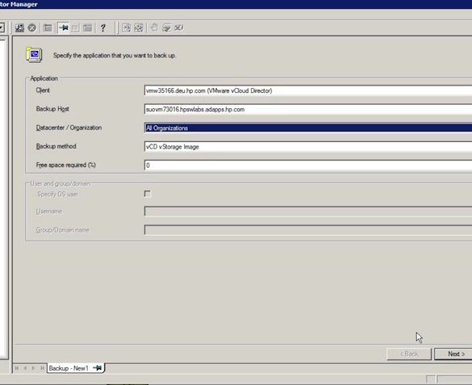Screen dimensions: 472x385
Task: Open the Client combo box
Action: (x=308, y=90)
